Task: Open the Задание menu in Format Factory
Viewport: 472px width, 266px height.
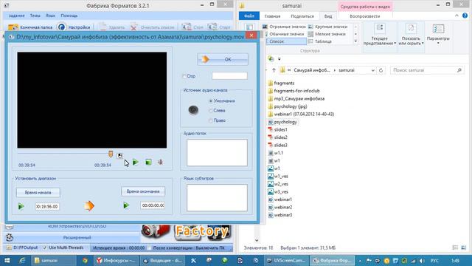Action: (16, 16)
